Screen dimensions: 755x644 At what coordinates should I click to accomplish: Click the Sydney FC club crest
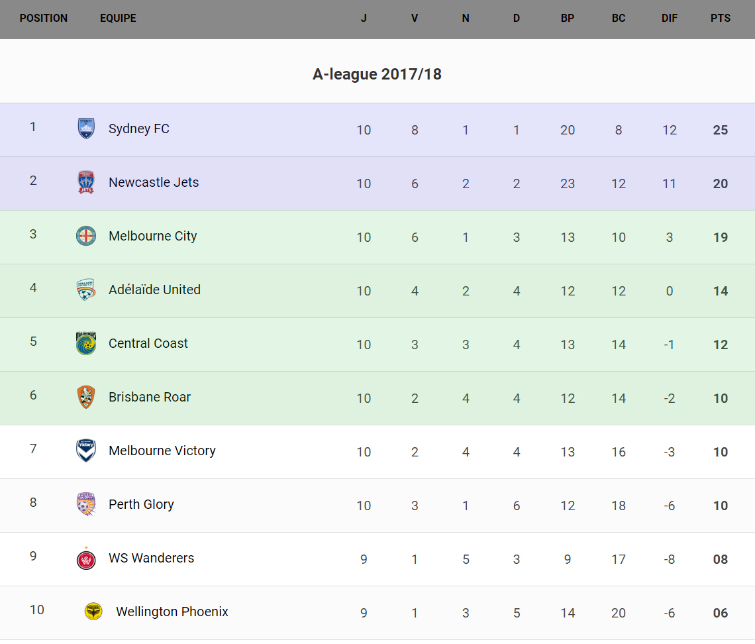(86, 129)
